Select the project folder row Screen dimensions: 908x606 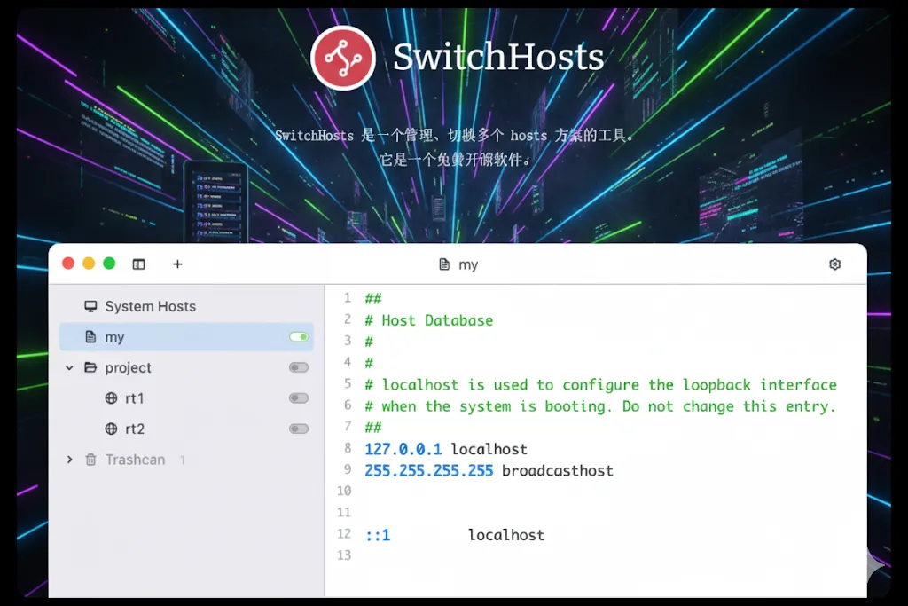(x=186, y=367)
